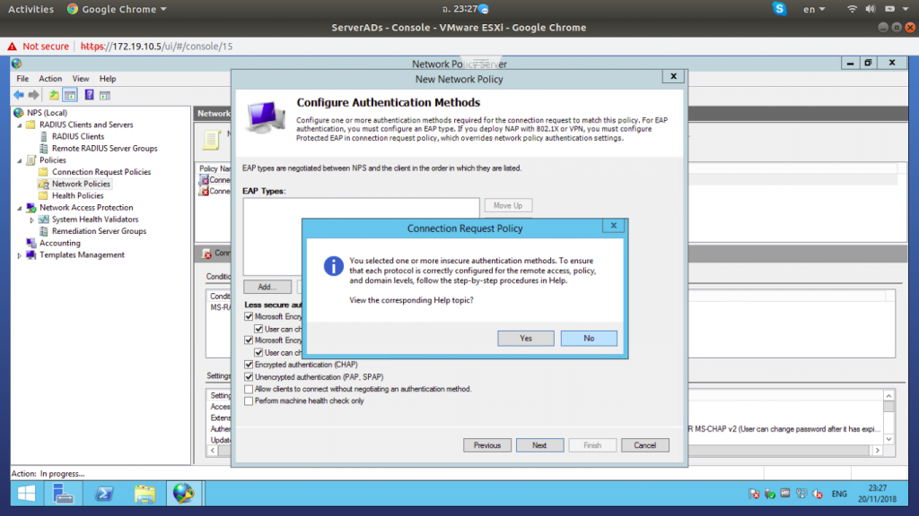Screen dimensions: 919x516
Task: Enable Perform machine health check only
Action: pyautogui.click(x=249, y=400)
